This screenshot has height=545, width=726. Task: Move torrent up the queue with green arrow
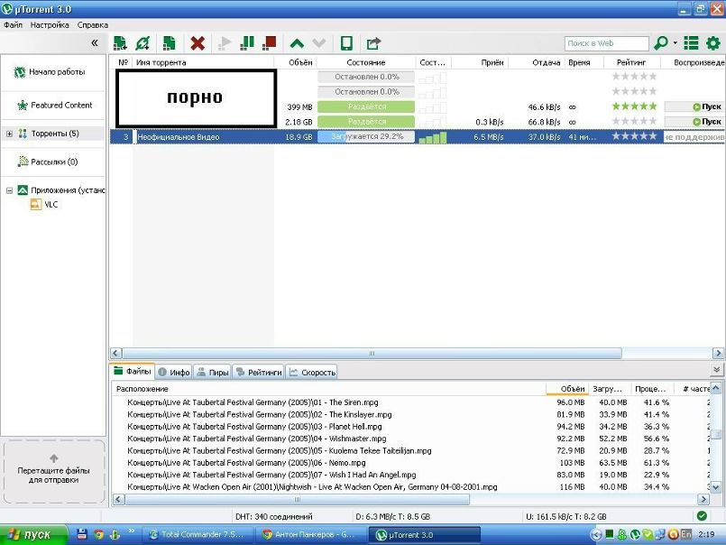[x=297, y=42]
